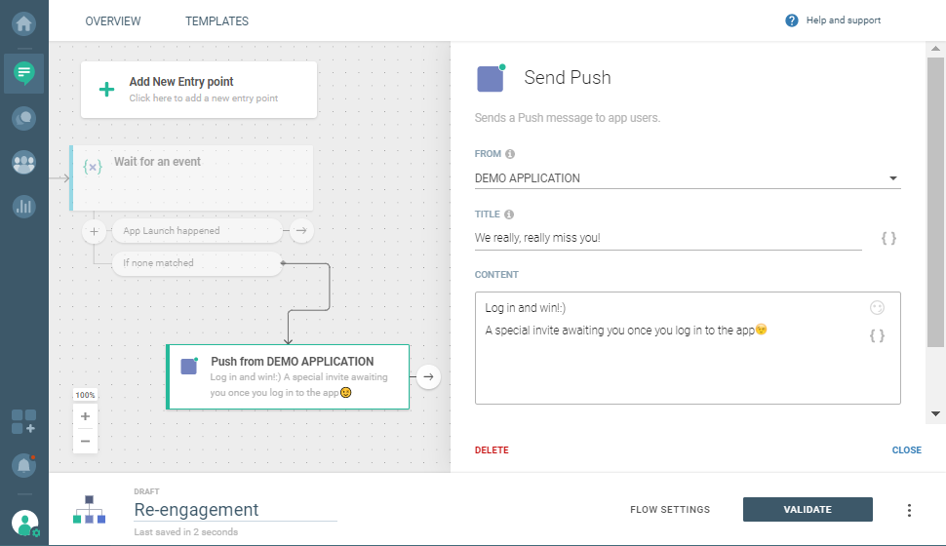Click the 'Sends a Push message to app users.' text

click(568, 118)
